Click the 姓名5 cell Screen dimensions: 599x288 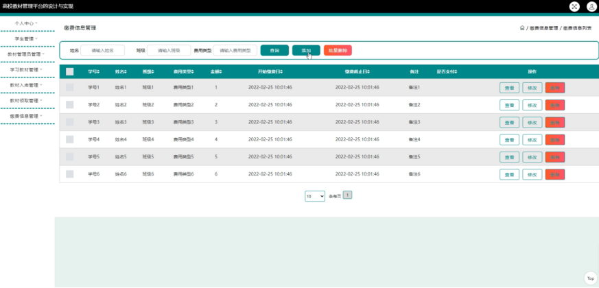(x=121, y=156)
